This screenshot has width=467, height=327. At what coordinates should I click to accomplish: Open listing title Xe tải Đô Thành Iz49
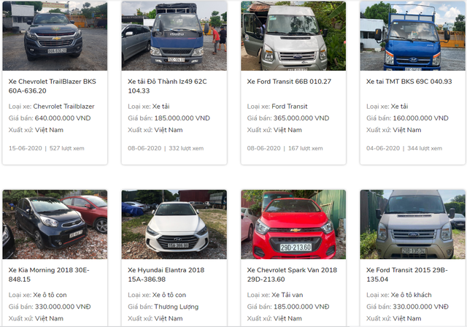point(167,86)
